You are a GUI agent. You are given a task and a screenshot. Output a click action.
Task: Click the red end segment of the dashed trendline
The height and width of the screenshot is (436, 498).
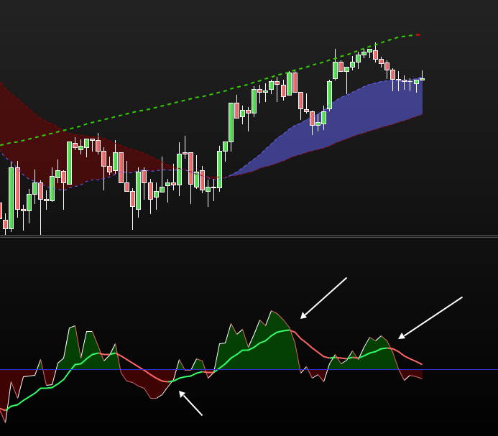tap(418, 34)
